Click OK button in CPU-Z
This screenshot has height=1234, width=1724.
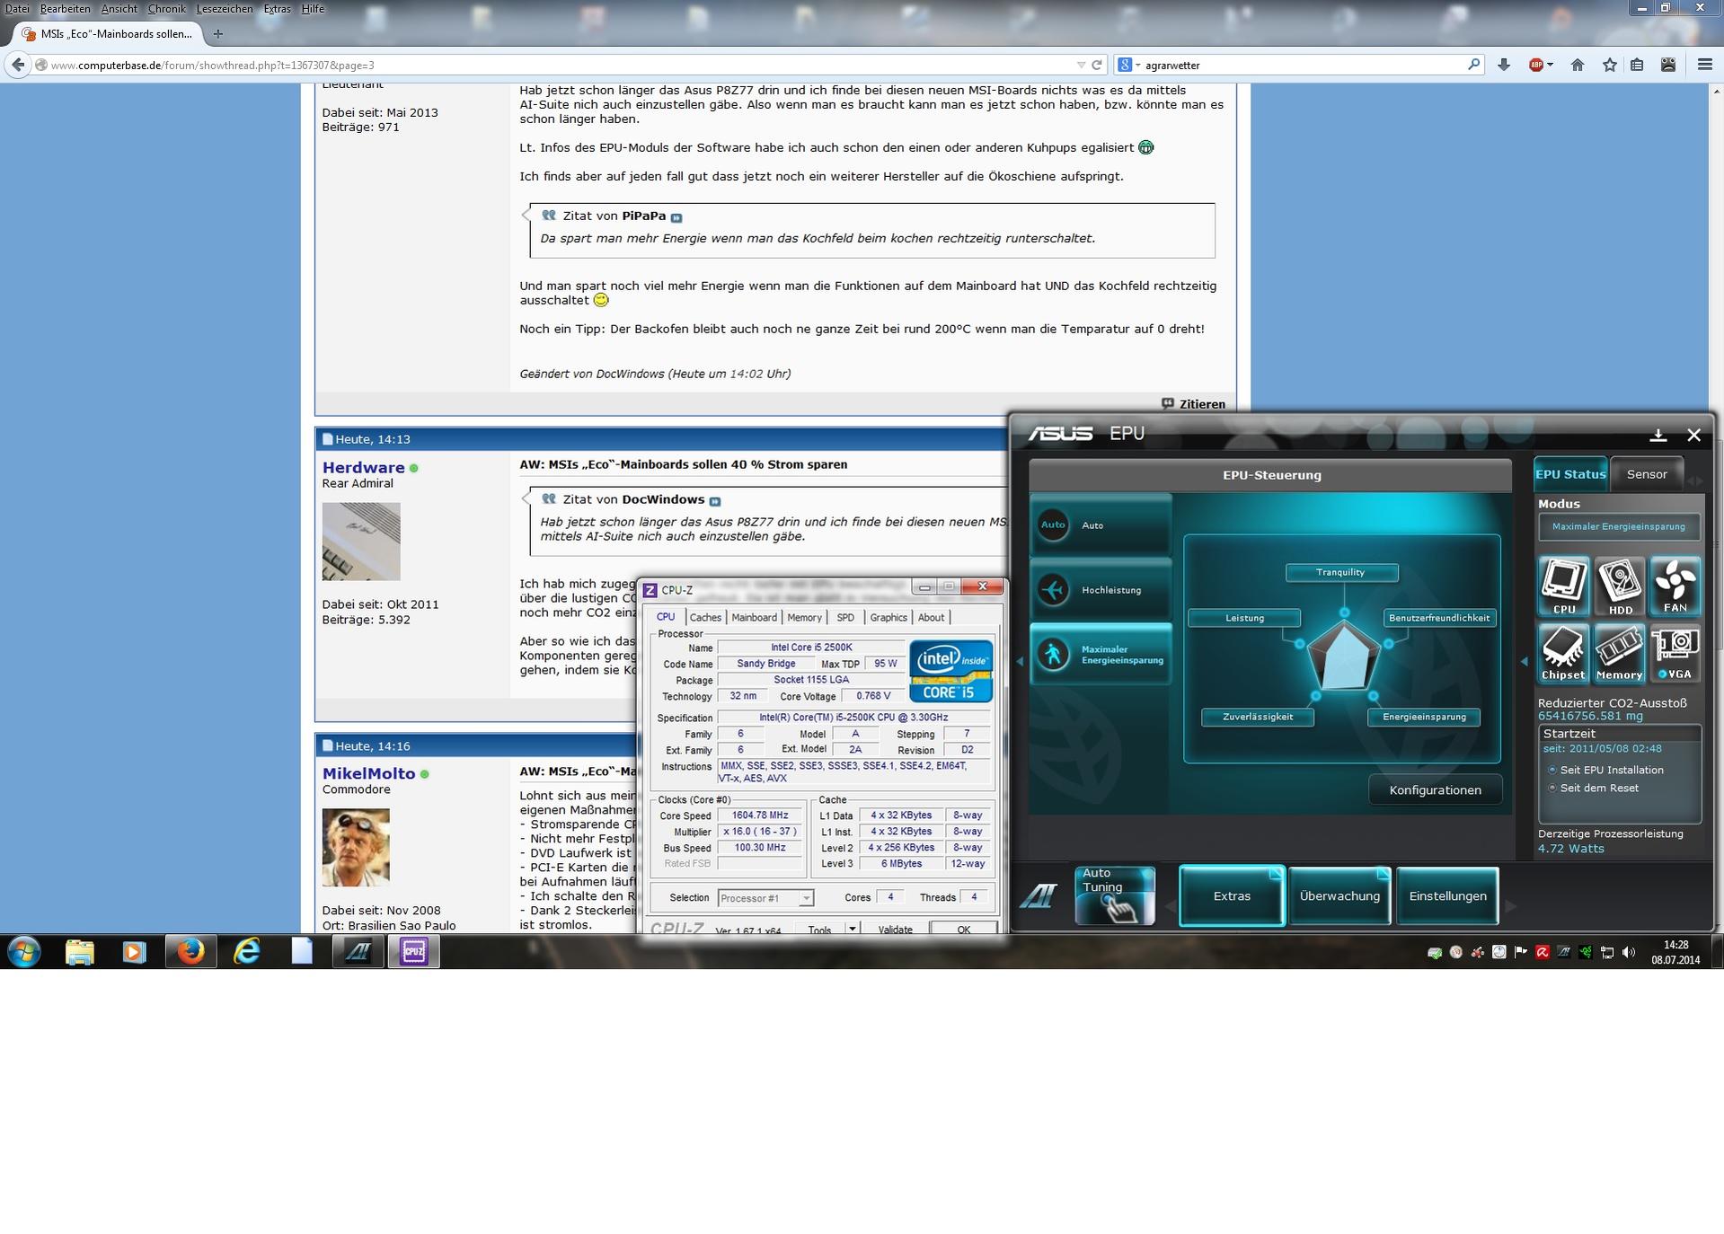tap(963, 929)
